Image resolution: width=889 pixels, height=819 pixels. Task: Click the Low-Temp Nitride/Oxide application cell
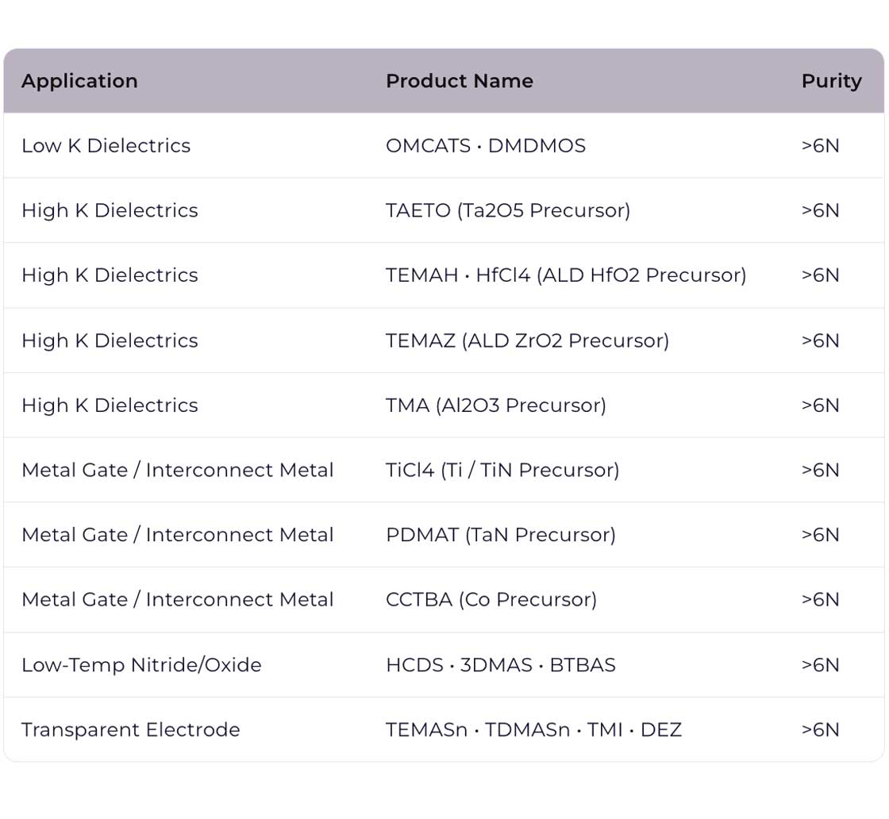141,665
